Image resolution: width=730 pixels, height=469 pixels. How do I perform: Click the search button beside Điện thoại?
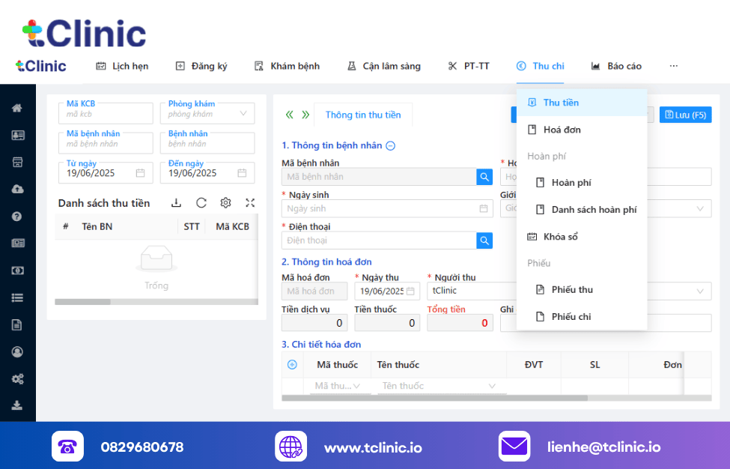tap(484, 240)
